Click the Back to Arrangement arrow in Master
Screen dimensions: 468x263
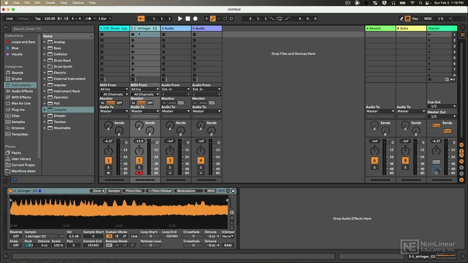[447, 79]
